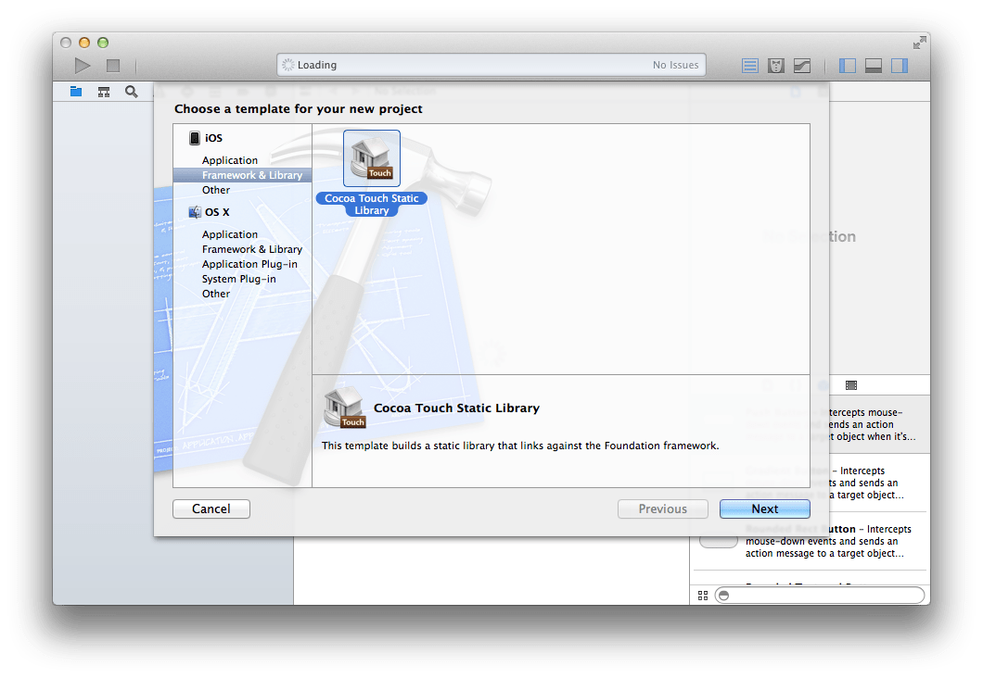Select OS X Application Plug-in category
Image resolution: width=983 pixels, height=678 pixels.
pos(249,264)
